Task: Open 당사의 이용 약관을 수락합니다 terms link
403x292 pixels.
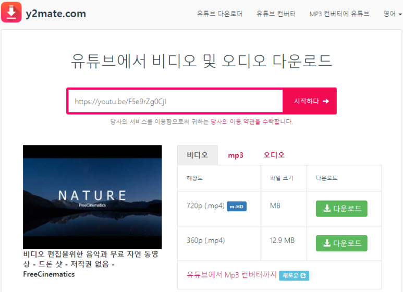Action: click(251, 121)
